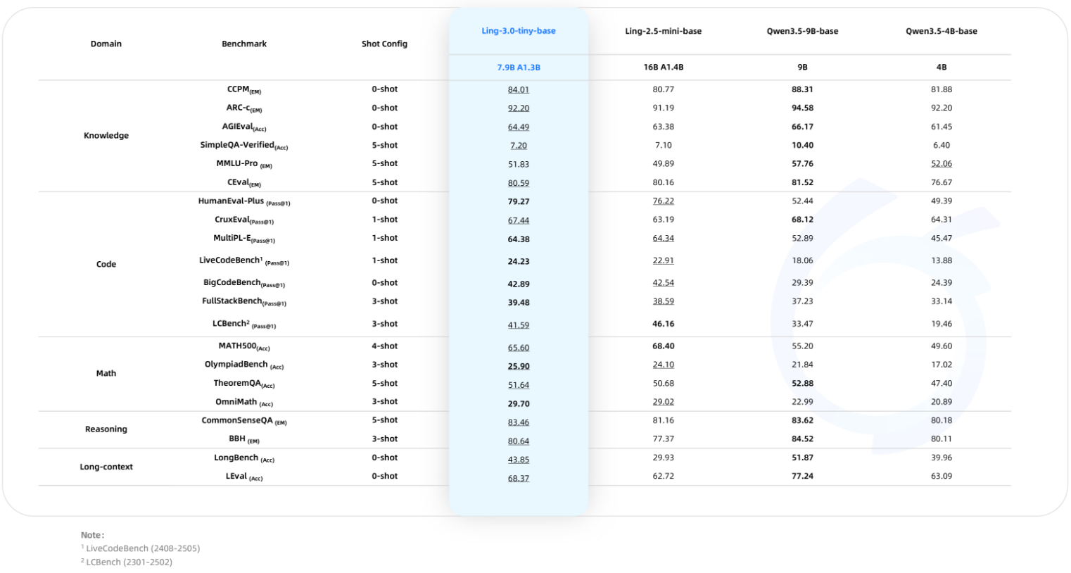Viewport: 1071px width, 573px height.
Task: Click the HumanEval-Plus benchmark name
Action: click(244, 201)
